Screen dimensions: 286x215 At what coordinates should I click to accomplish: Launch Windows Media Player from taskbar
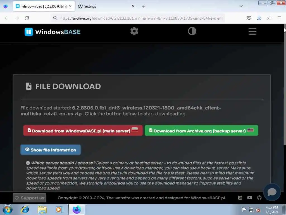coord(59,209)
